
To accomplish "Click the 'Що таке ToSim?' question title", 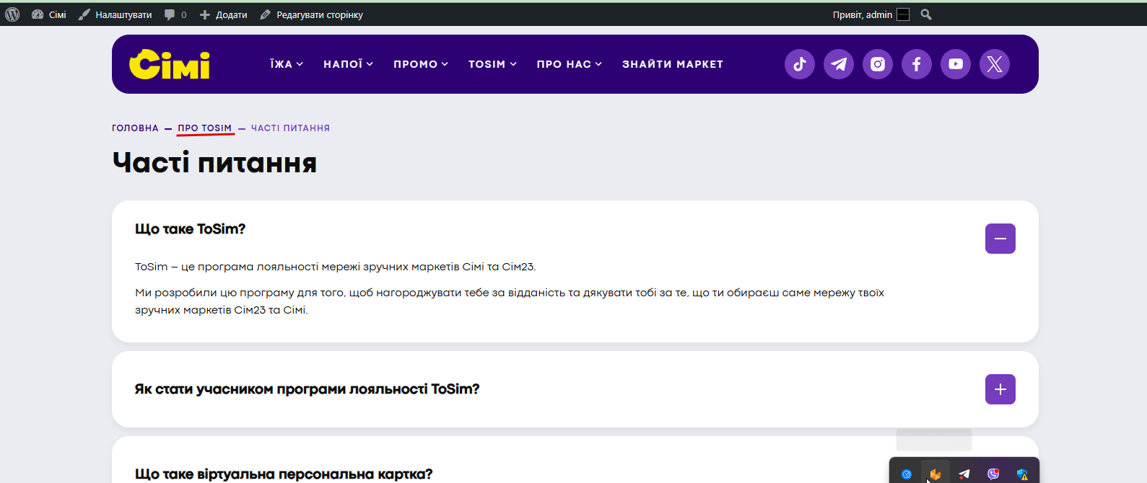I will pos(191,229).
